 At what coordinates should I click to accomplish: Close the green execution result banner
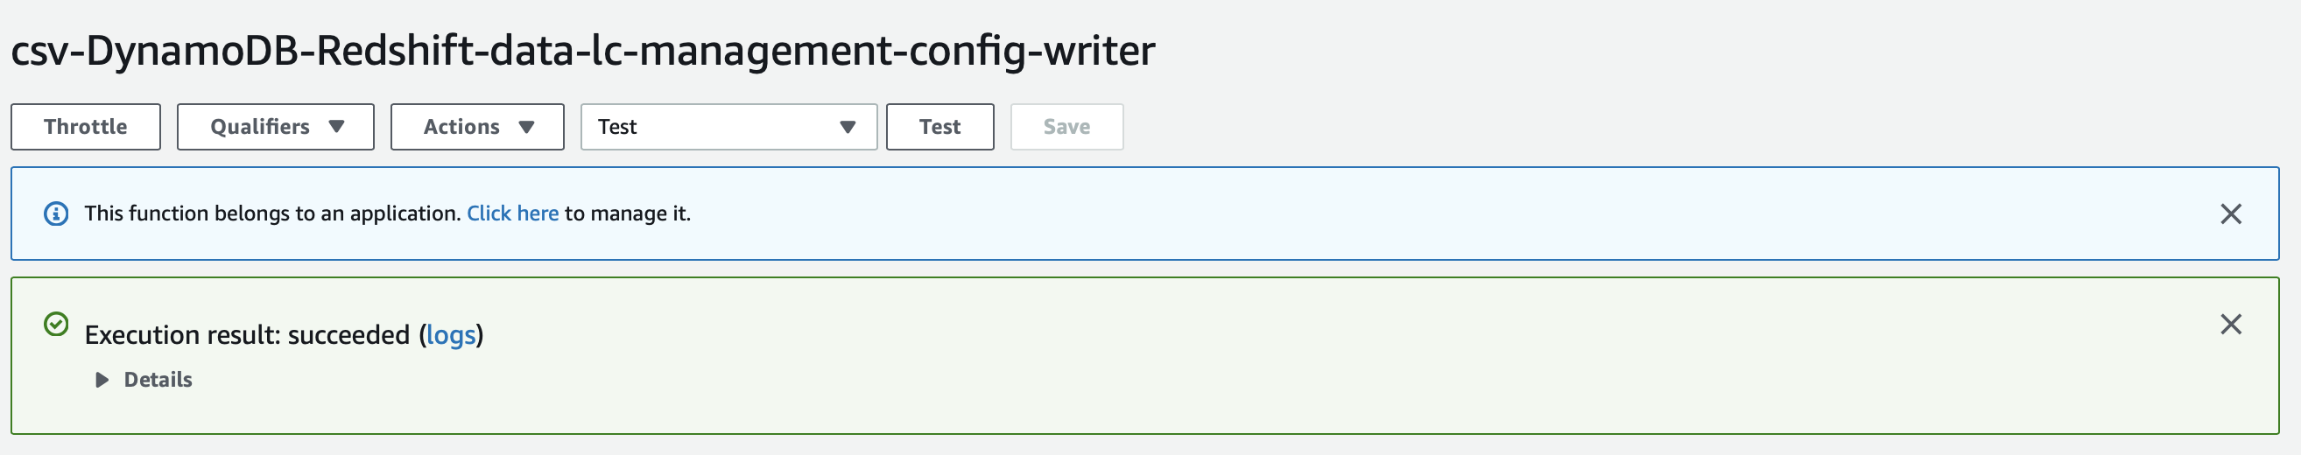pos(2230,324)
